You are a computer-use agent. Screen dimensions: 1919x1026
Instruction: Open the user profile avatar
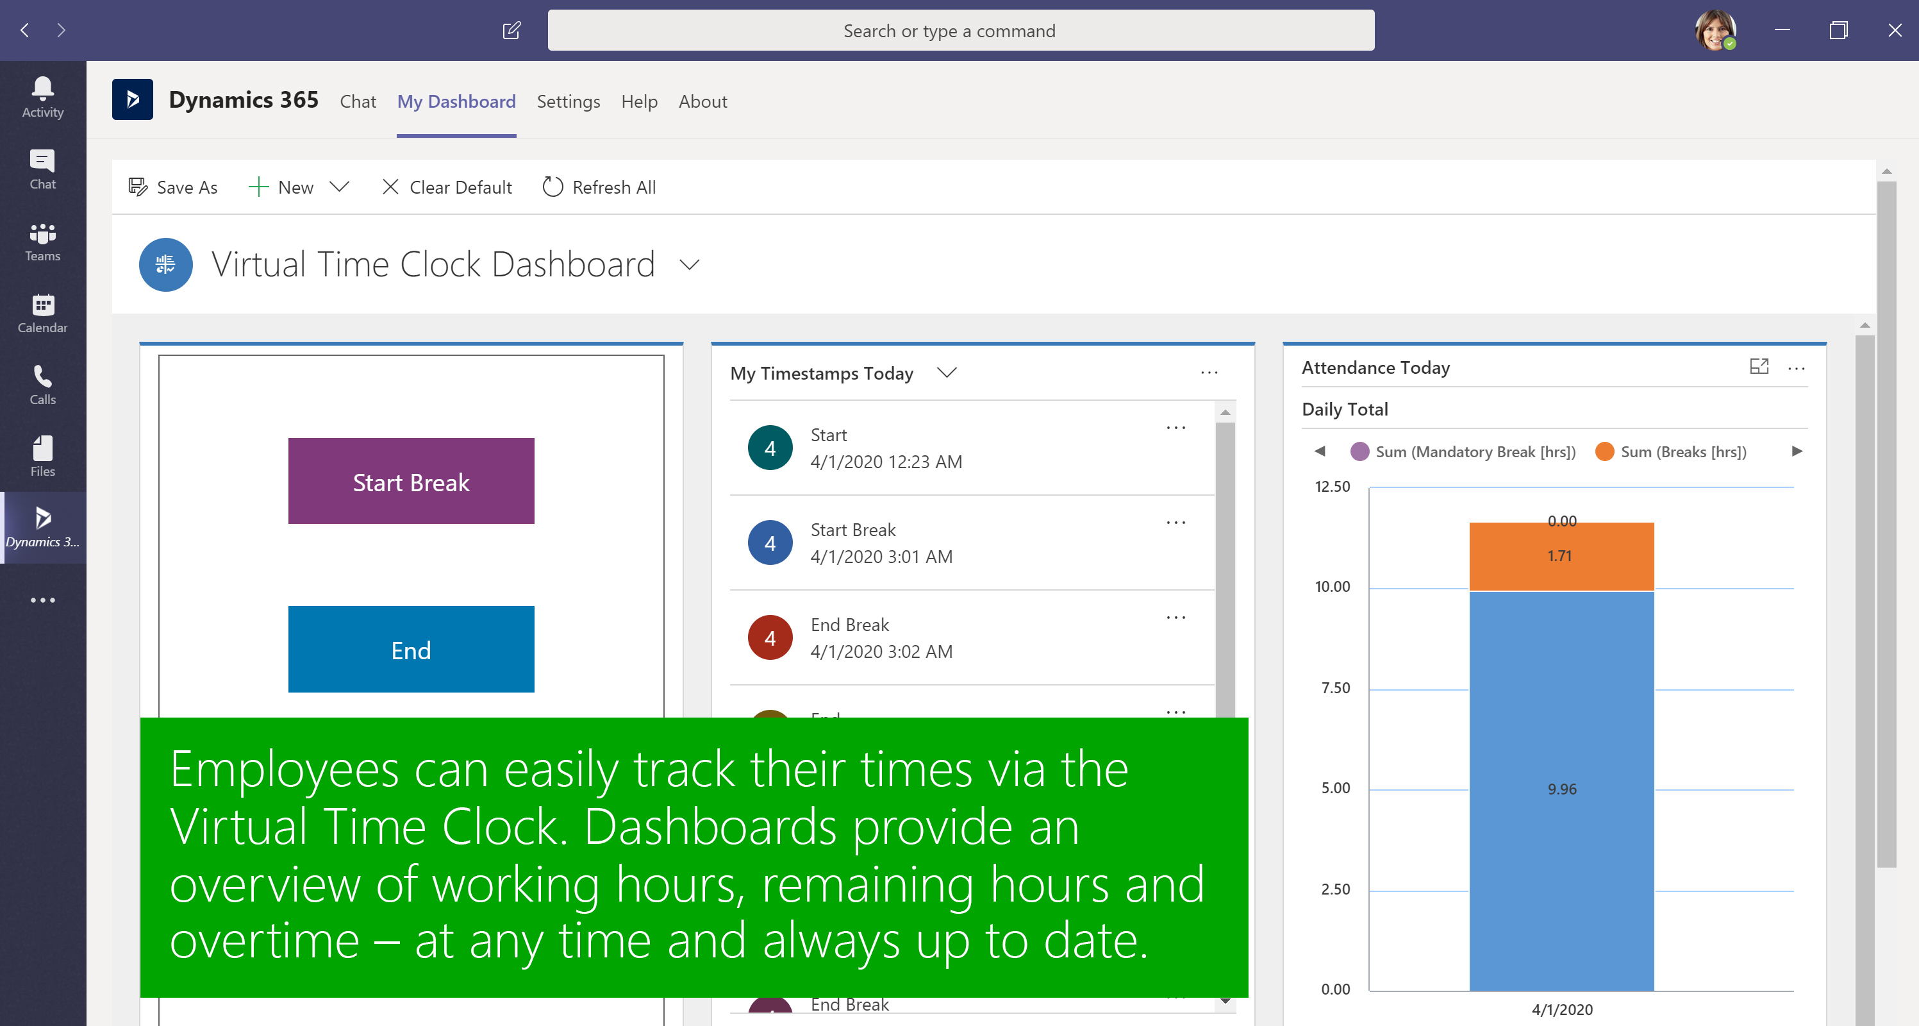1716,31
